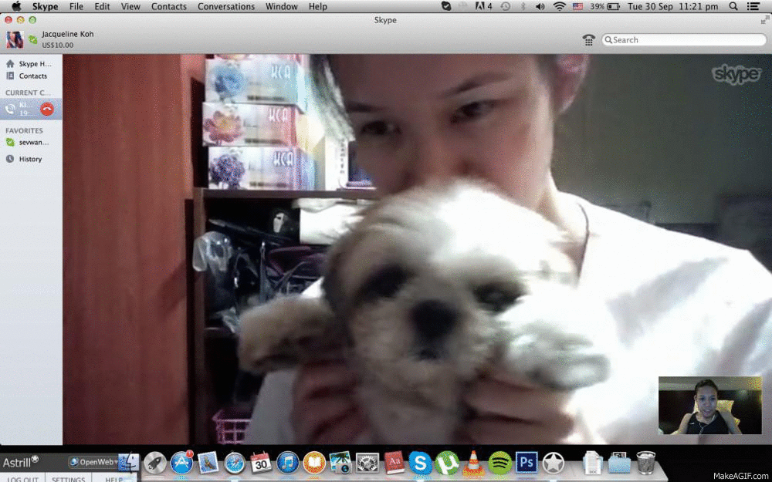
Task: Click the Jacqueline Koh profile picture
Action: click(x=15, y=39)
